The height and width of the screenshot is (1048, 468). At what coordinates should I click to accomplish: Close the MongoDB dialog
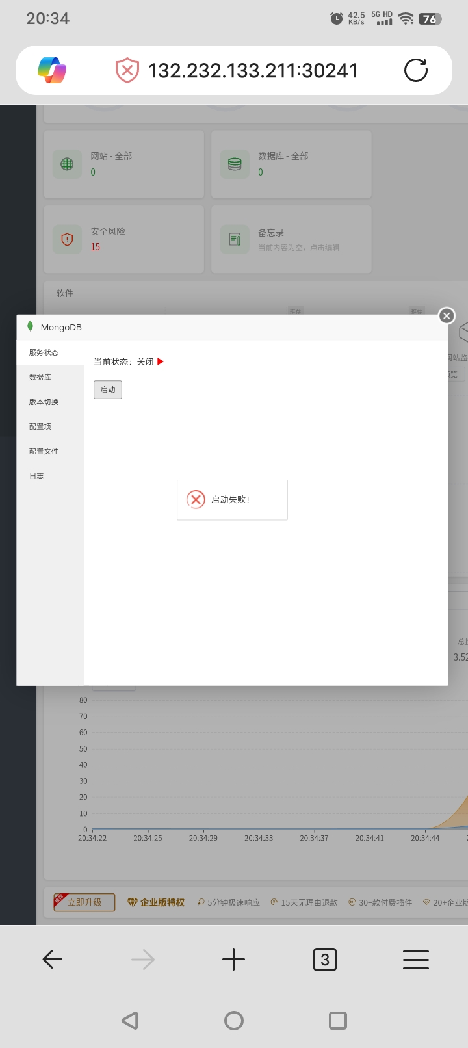coord(447,315)
